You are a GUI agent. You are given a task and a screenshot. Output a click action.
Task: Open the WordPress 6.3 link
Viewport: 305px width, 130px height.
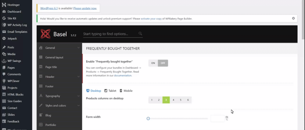[49, 8]
